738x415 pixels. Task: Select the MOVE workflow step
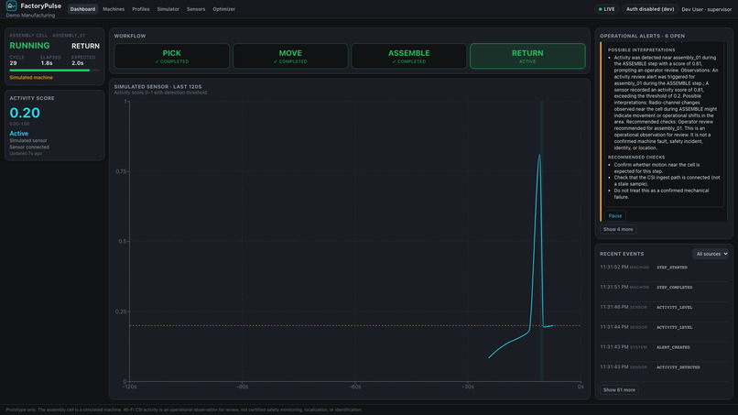point(290,56)
